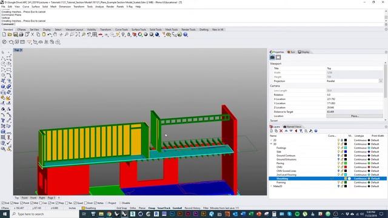The height and width of the screenshot is (218, 388).
Task: Open the Projection dropdown in Properties
Action: [x=381, y=81]
